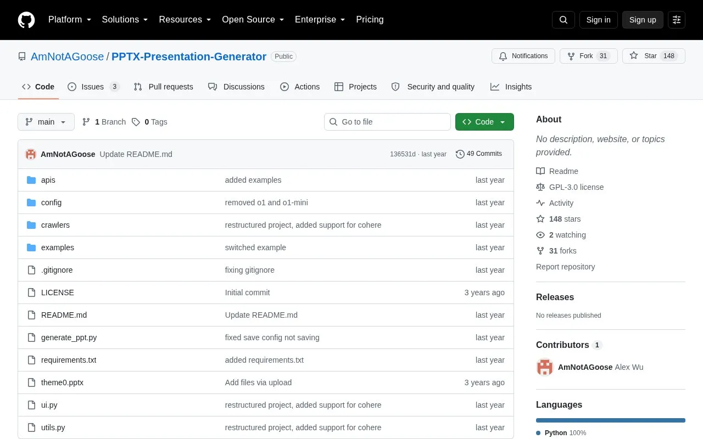Click the Notifications bell button
Image resolution: width=703 pixels, height=439 pixels.
click(x=523, y=56)
